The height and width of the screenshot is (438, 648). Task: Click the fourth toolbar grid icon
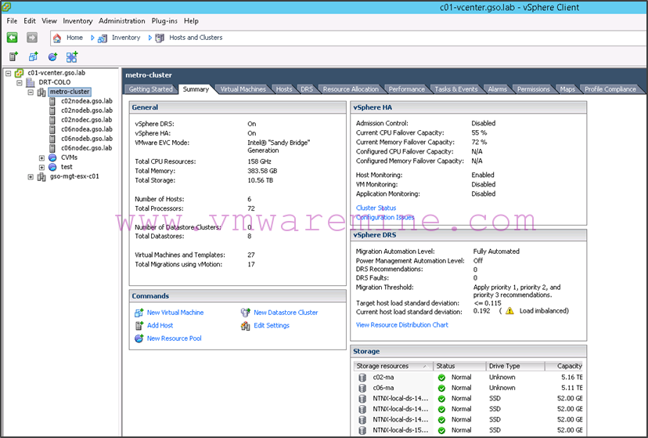click(x=72, y=56)
